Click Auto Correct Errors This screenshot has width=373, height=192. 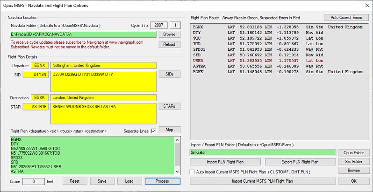click(346, 18)
